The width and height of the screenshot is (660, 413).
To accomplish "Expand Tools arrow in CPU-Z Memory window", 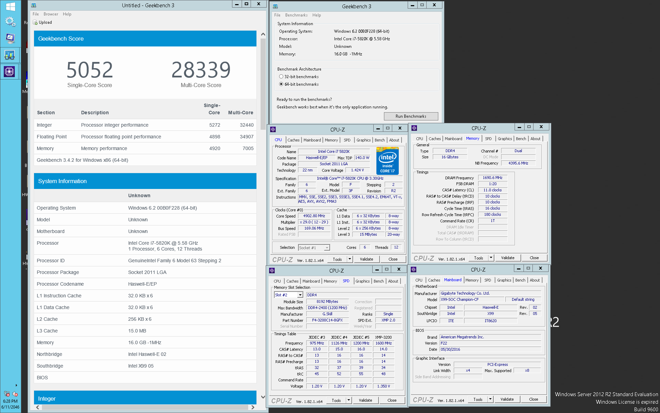I will tap(491, 258).
